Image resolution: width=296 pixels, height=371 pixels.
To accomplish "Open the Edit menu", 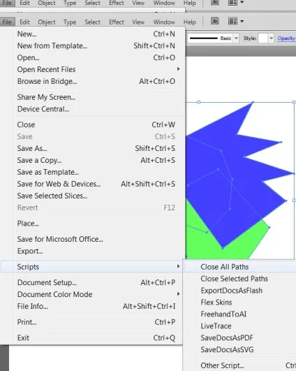I will pos(24,22).
